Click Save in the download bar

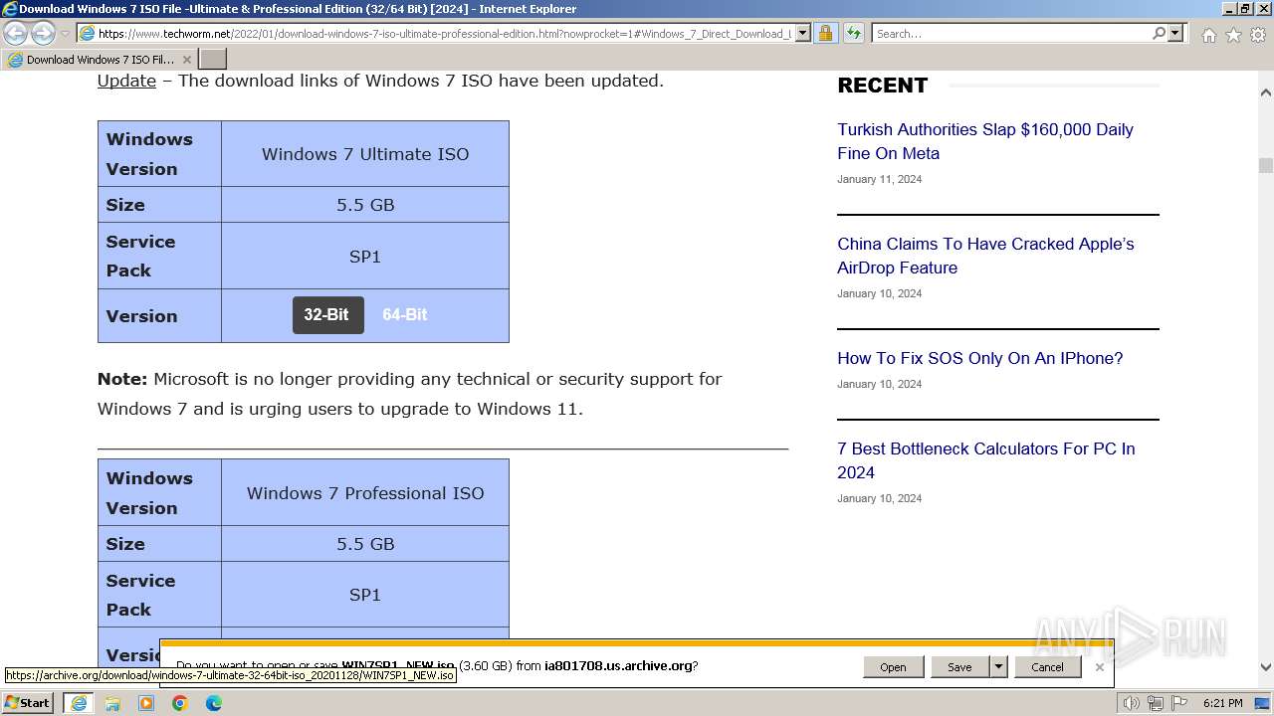point(959,667)
